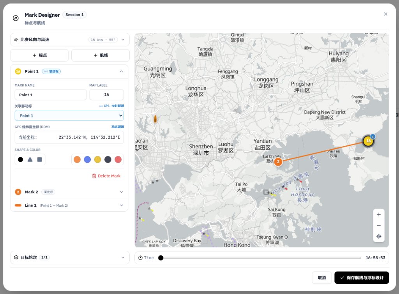
Task: Click the compass icon beside Mark Designer
Action: pyautogui.click(x=16, y=18)
